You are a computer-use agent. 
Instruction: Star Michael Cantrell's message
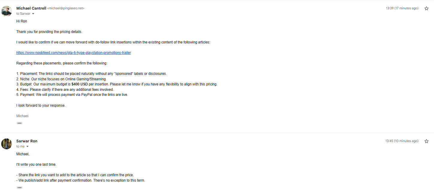(427, 8)
